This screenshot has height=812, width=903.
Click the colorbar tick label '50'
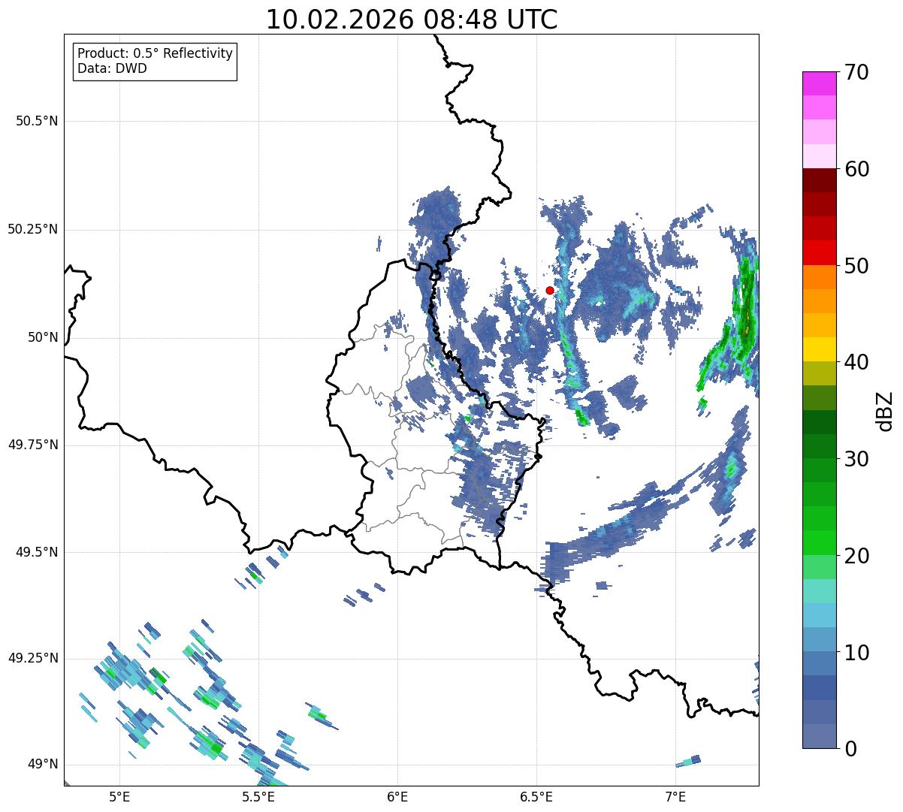(x=856, y=266)
